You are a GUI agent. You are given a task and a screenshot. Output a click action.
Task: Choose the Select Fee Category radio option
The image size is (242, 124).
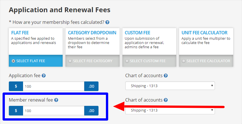click(x=70, y=61)
